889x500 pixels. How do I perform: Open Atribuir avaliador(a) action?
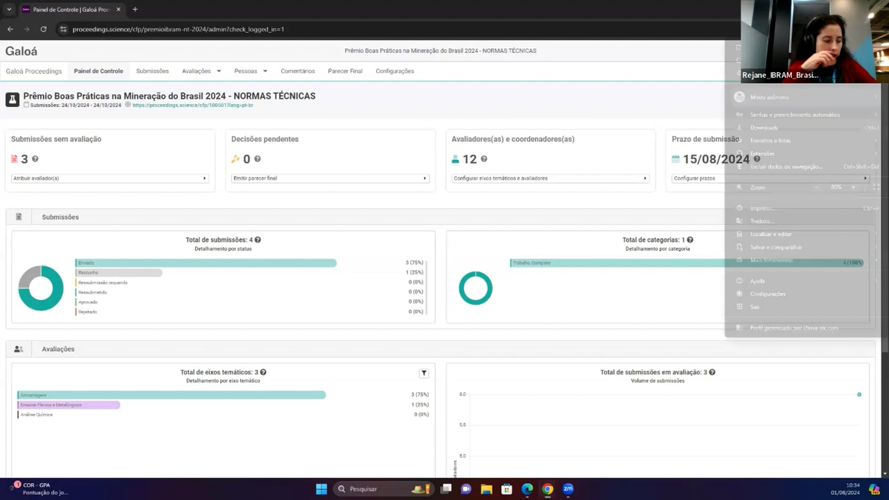110,178
